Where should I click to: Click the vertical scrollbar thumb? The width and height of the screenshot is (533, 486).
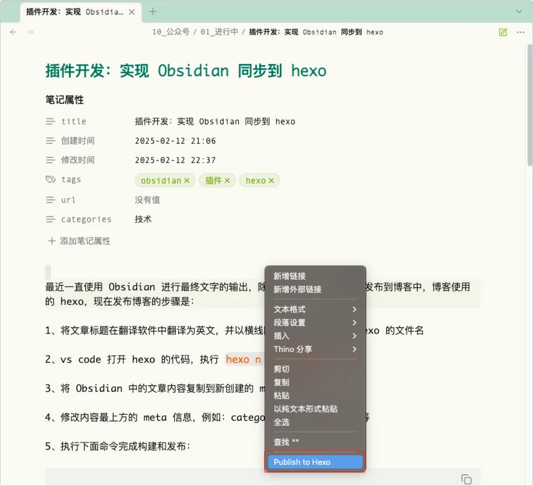pos(529,105)
